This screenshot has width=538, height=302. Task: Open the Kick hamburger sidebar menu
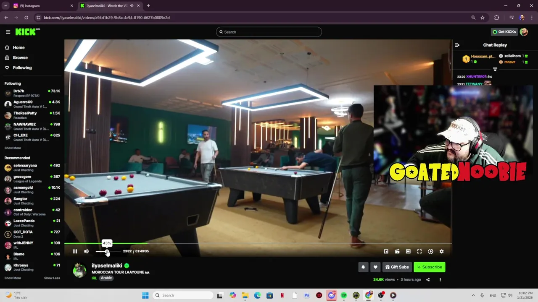(8, 32)
